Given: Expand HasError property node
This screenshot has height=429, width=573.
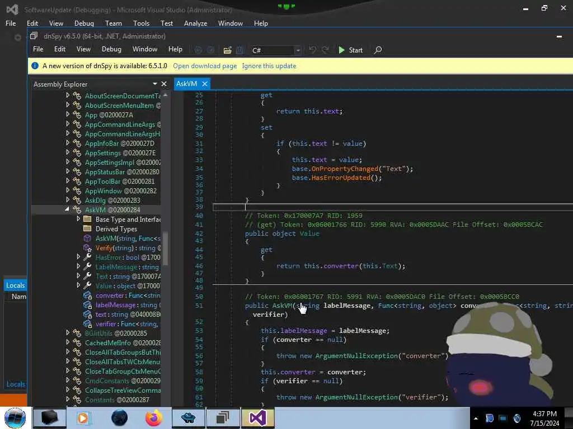Looking at the screenshot, I should click(78, 257).
